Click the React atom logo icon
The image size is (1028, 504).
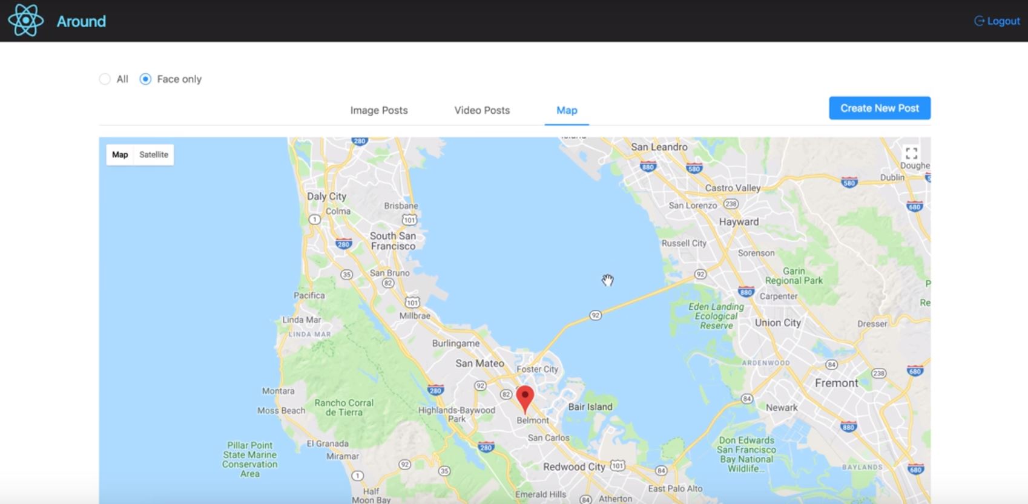(25, 21)
